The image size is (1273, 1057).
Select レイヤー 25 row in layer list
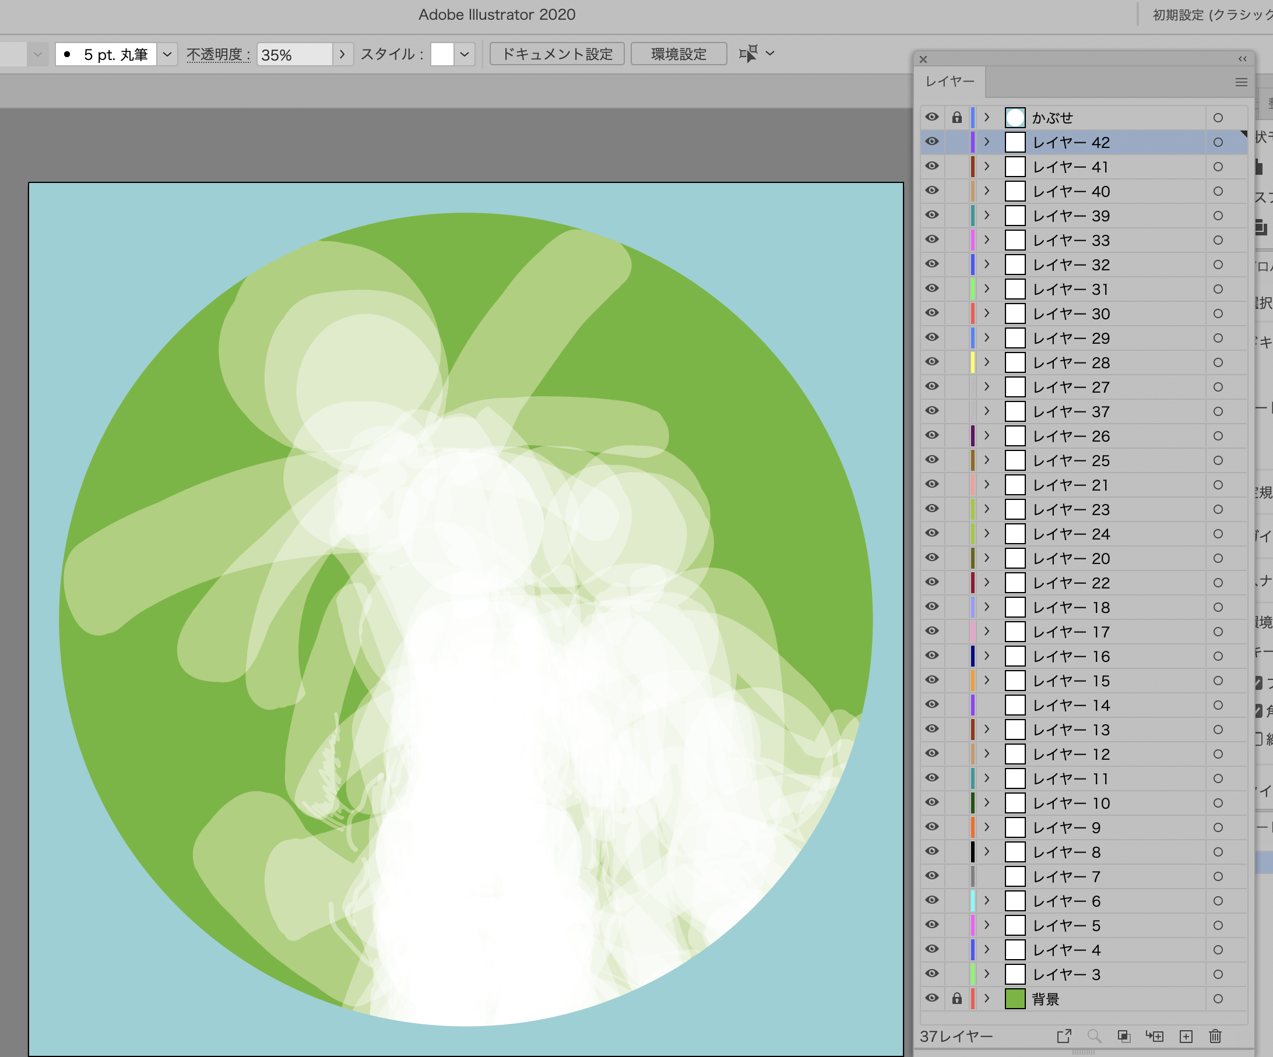[x=1083, y=461]
